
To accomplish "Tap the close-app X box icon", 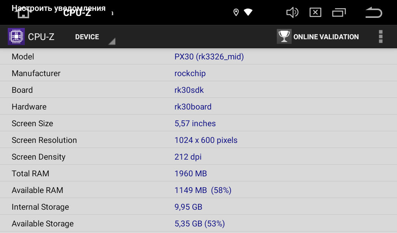I will point(315,12).
